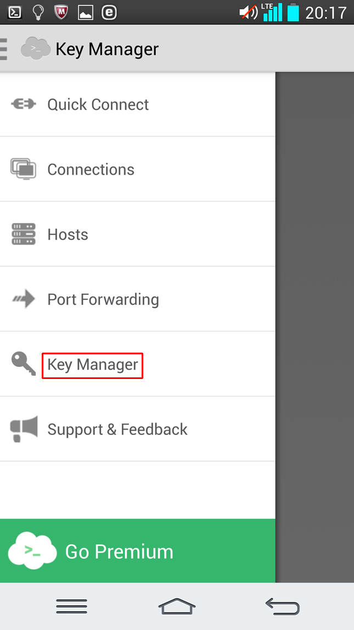Tap the Port Forwarding arrow icon

pos(23,299)
